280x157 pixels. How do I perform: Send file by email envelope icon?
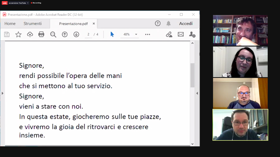coord(181,34)
